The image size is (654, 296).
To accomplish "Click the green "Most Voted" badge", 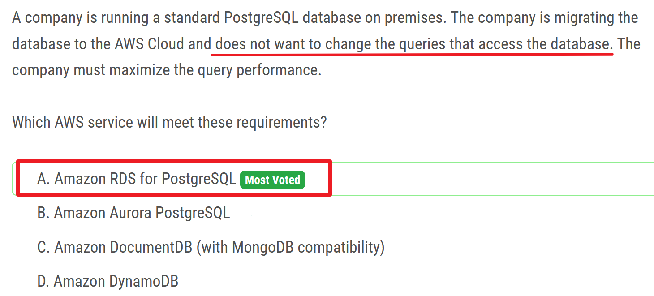I will click(272, 180).
